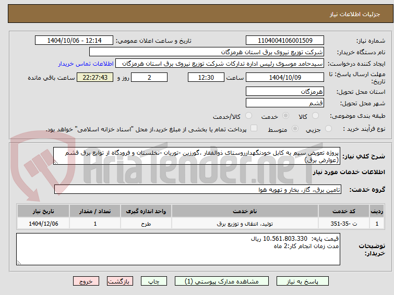Click the تعداد / مقدار column header

[95, 211]
